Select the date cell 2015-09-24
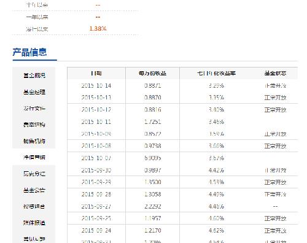 pos(96,230)
